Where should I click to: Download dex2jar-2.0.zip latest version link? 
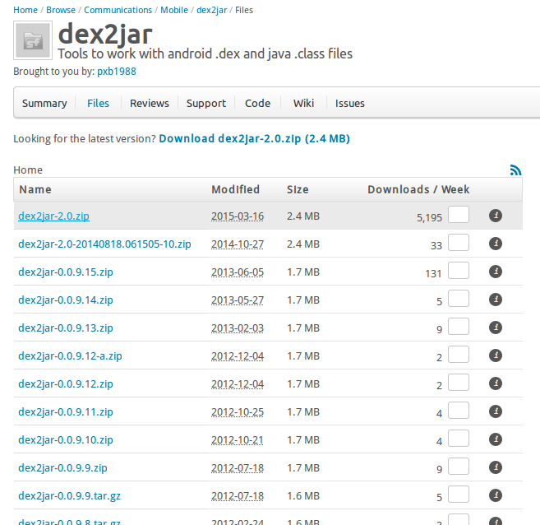(x=255, y=138)
